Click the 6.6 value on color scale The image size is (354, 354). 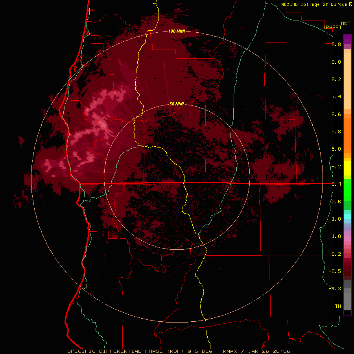pos(336,114)
